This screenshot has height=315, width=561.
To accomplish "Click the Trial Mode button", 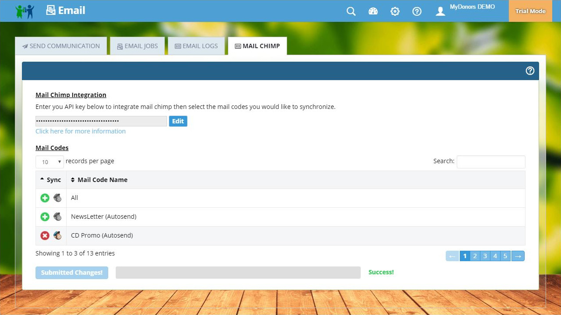I will point(530,11).
